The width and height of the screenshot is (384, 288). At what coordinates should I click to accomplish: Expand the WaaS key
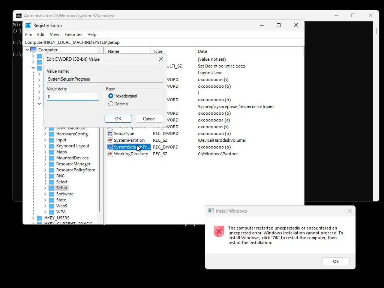coord(45,206)
